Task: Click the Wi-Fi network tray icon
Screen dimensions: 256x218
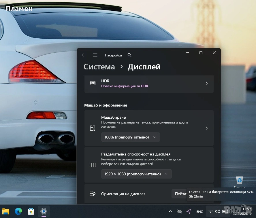Action: click(x=210, y=211)
